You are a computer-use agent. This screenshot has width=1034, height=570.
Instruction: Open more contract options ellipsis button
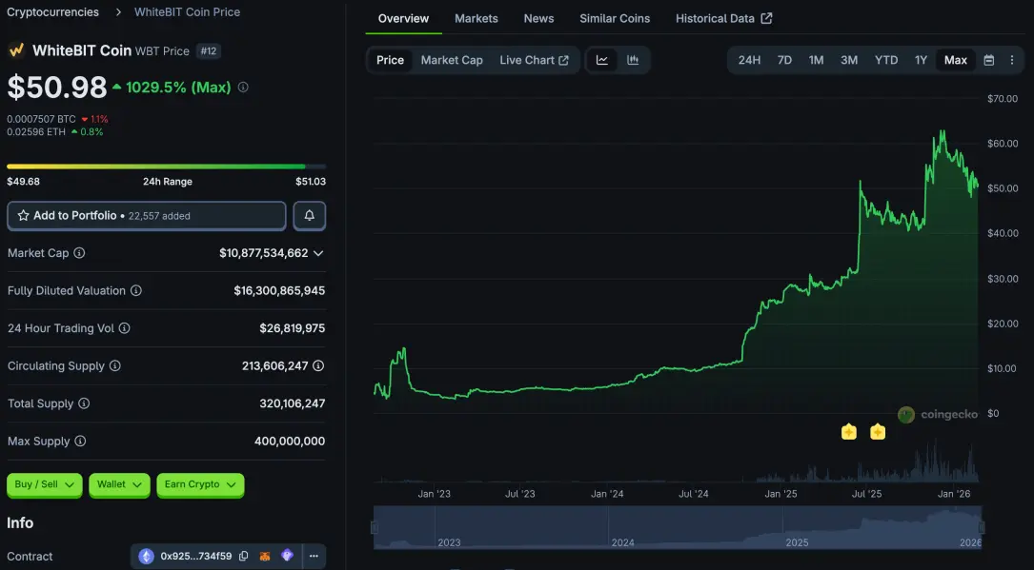coord(314,556)
